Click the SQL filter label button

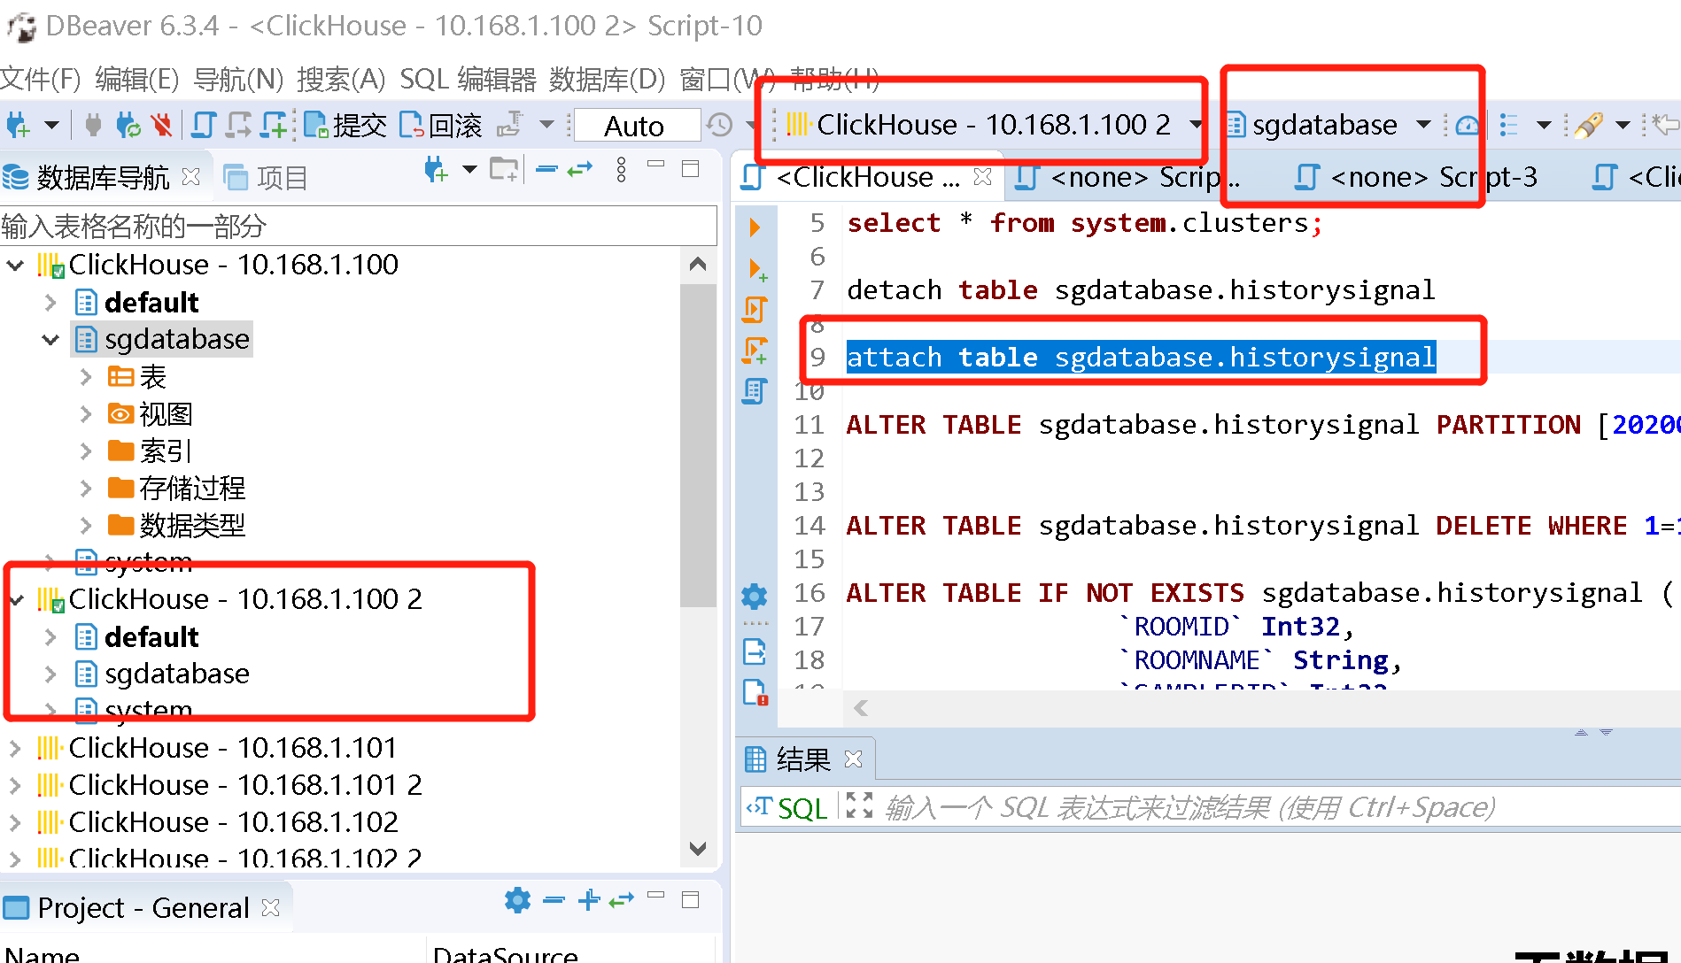787,807
